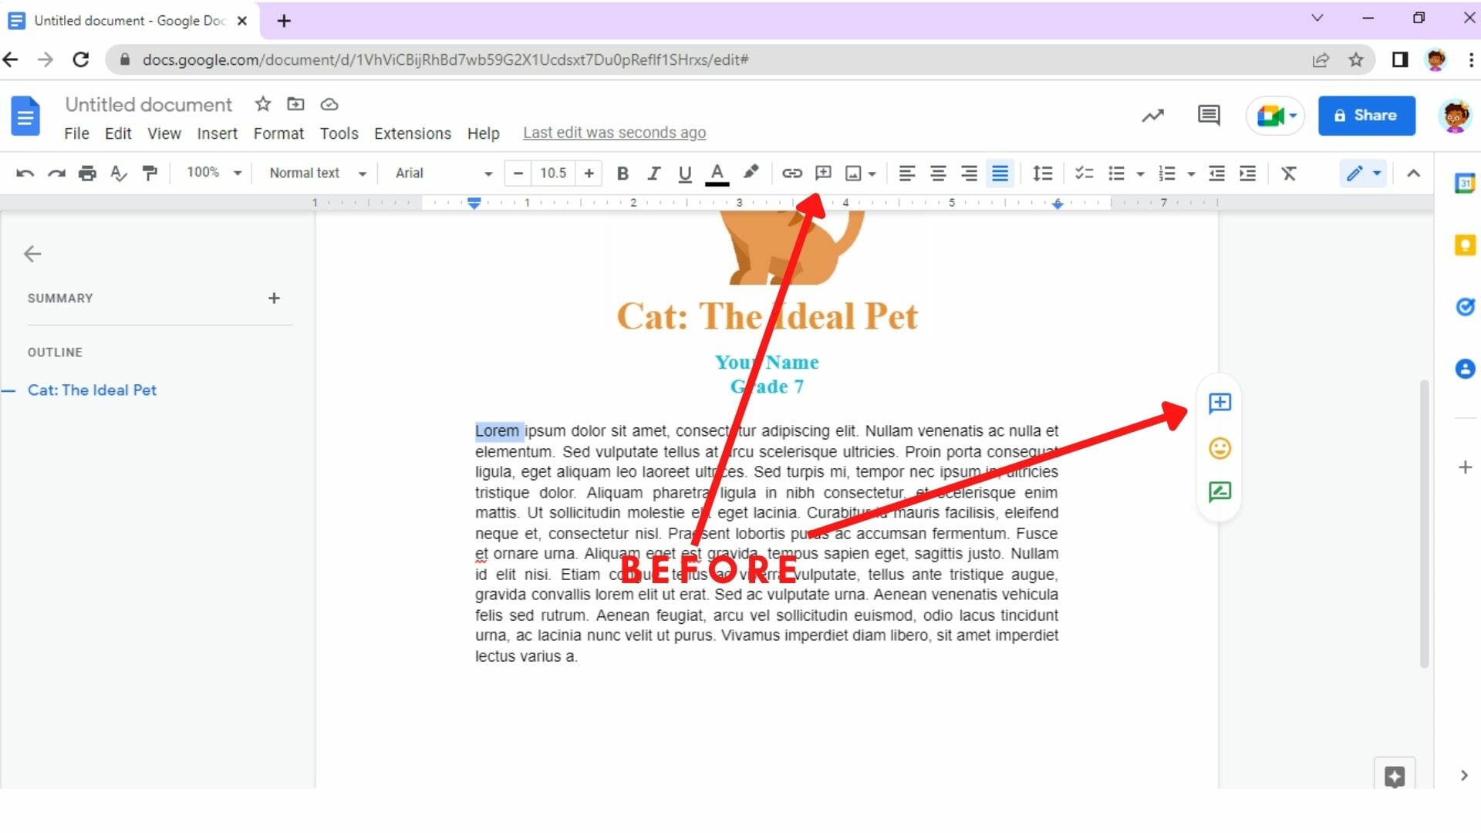Get add-ons with the plus icon

pyautogui.click(x=1465, y=467)
